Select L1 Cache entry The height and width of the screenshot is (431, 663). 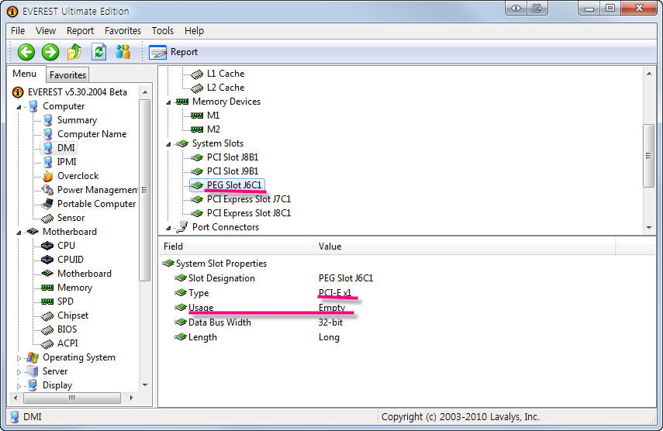226,74
